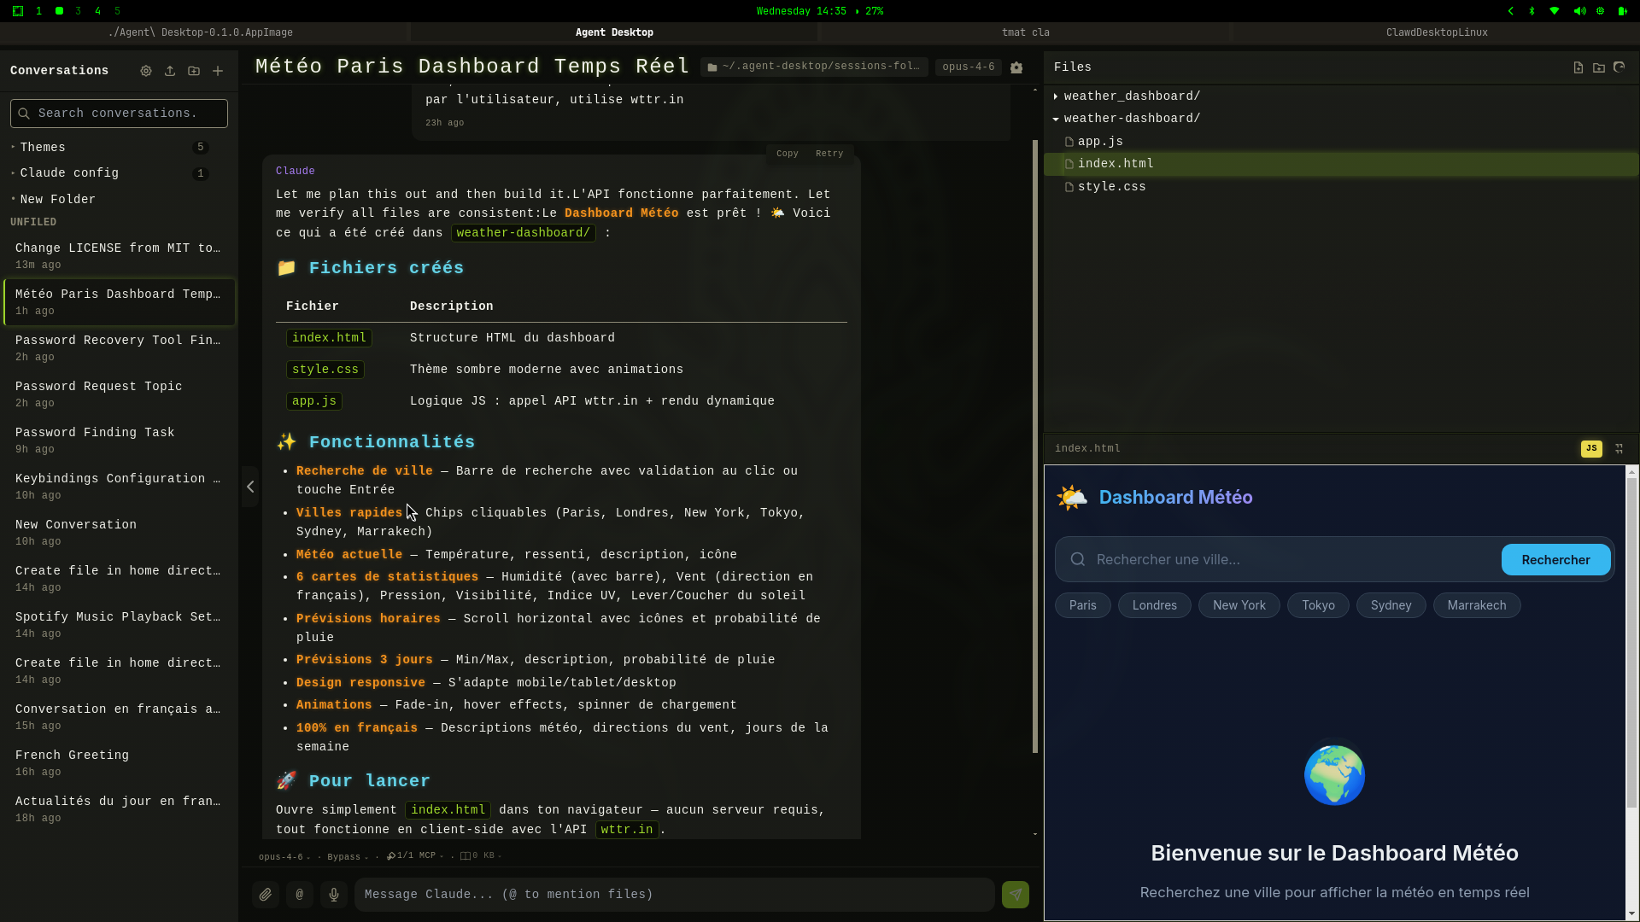
Task: Select the Agent Desktop tab
Action: pos(614,32)
